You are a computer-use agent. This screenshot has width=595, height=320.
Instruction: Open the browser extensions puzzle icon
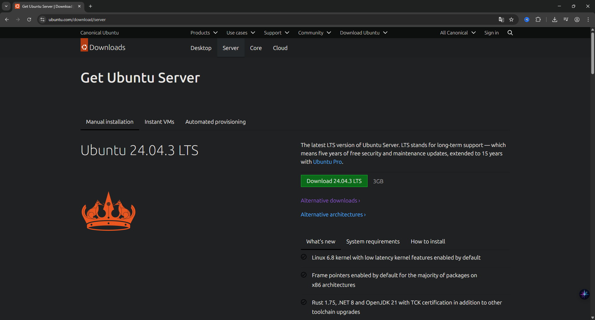(538, 20)
